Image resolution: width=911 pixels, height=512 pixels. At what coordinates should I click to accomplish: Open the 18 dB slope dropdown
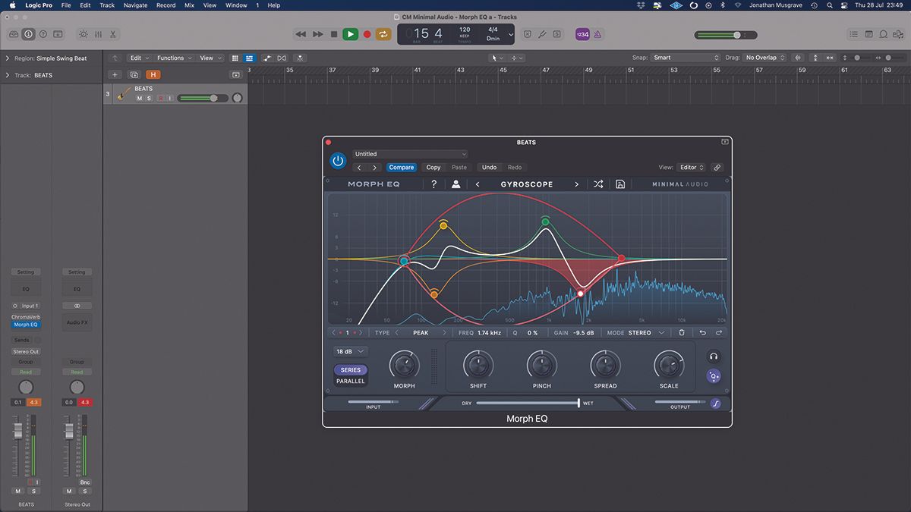tap(349, 351)
